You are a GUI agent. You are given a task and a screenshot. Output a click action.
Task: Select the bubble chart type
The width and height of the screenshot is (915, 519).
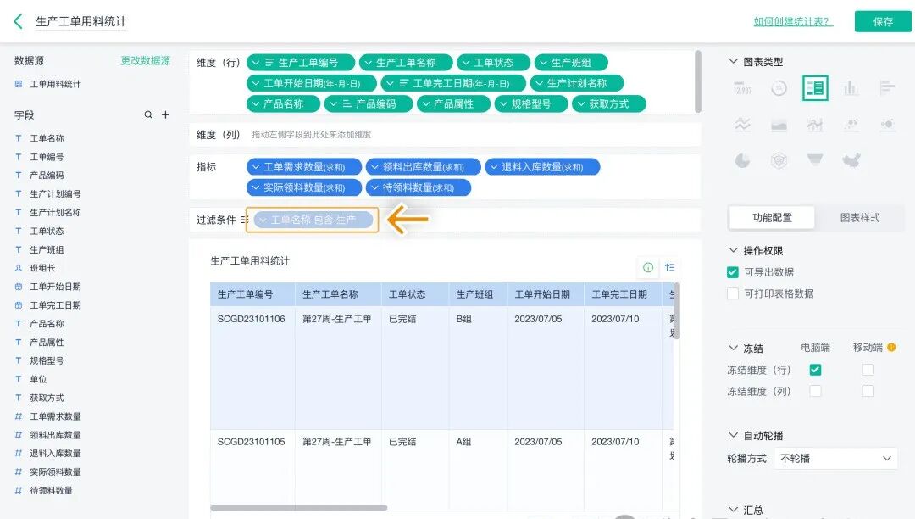(887, 125)
